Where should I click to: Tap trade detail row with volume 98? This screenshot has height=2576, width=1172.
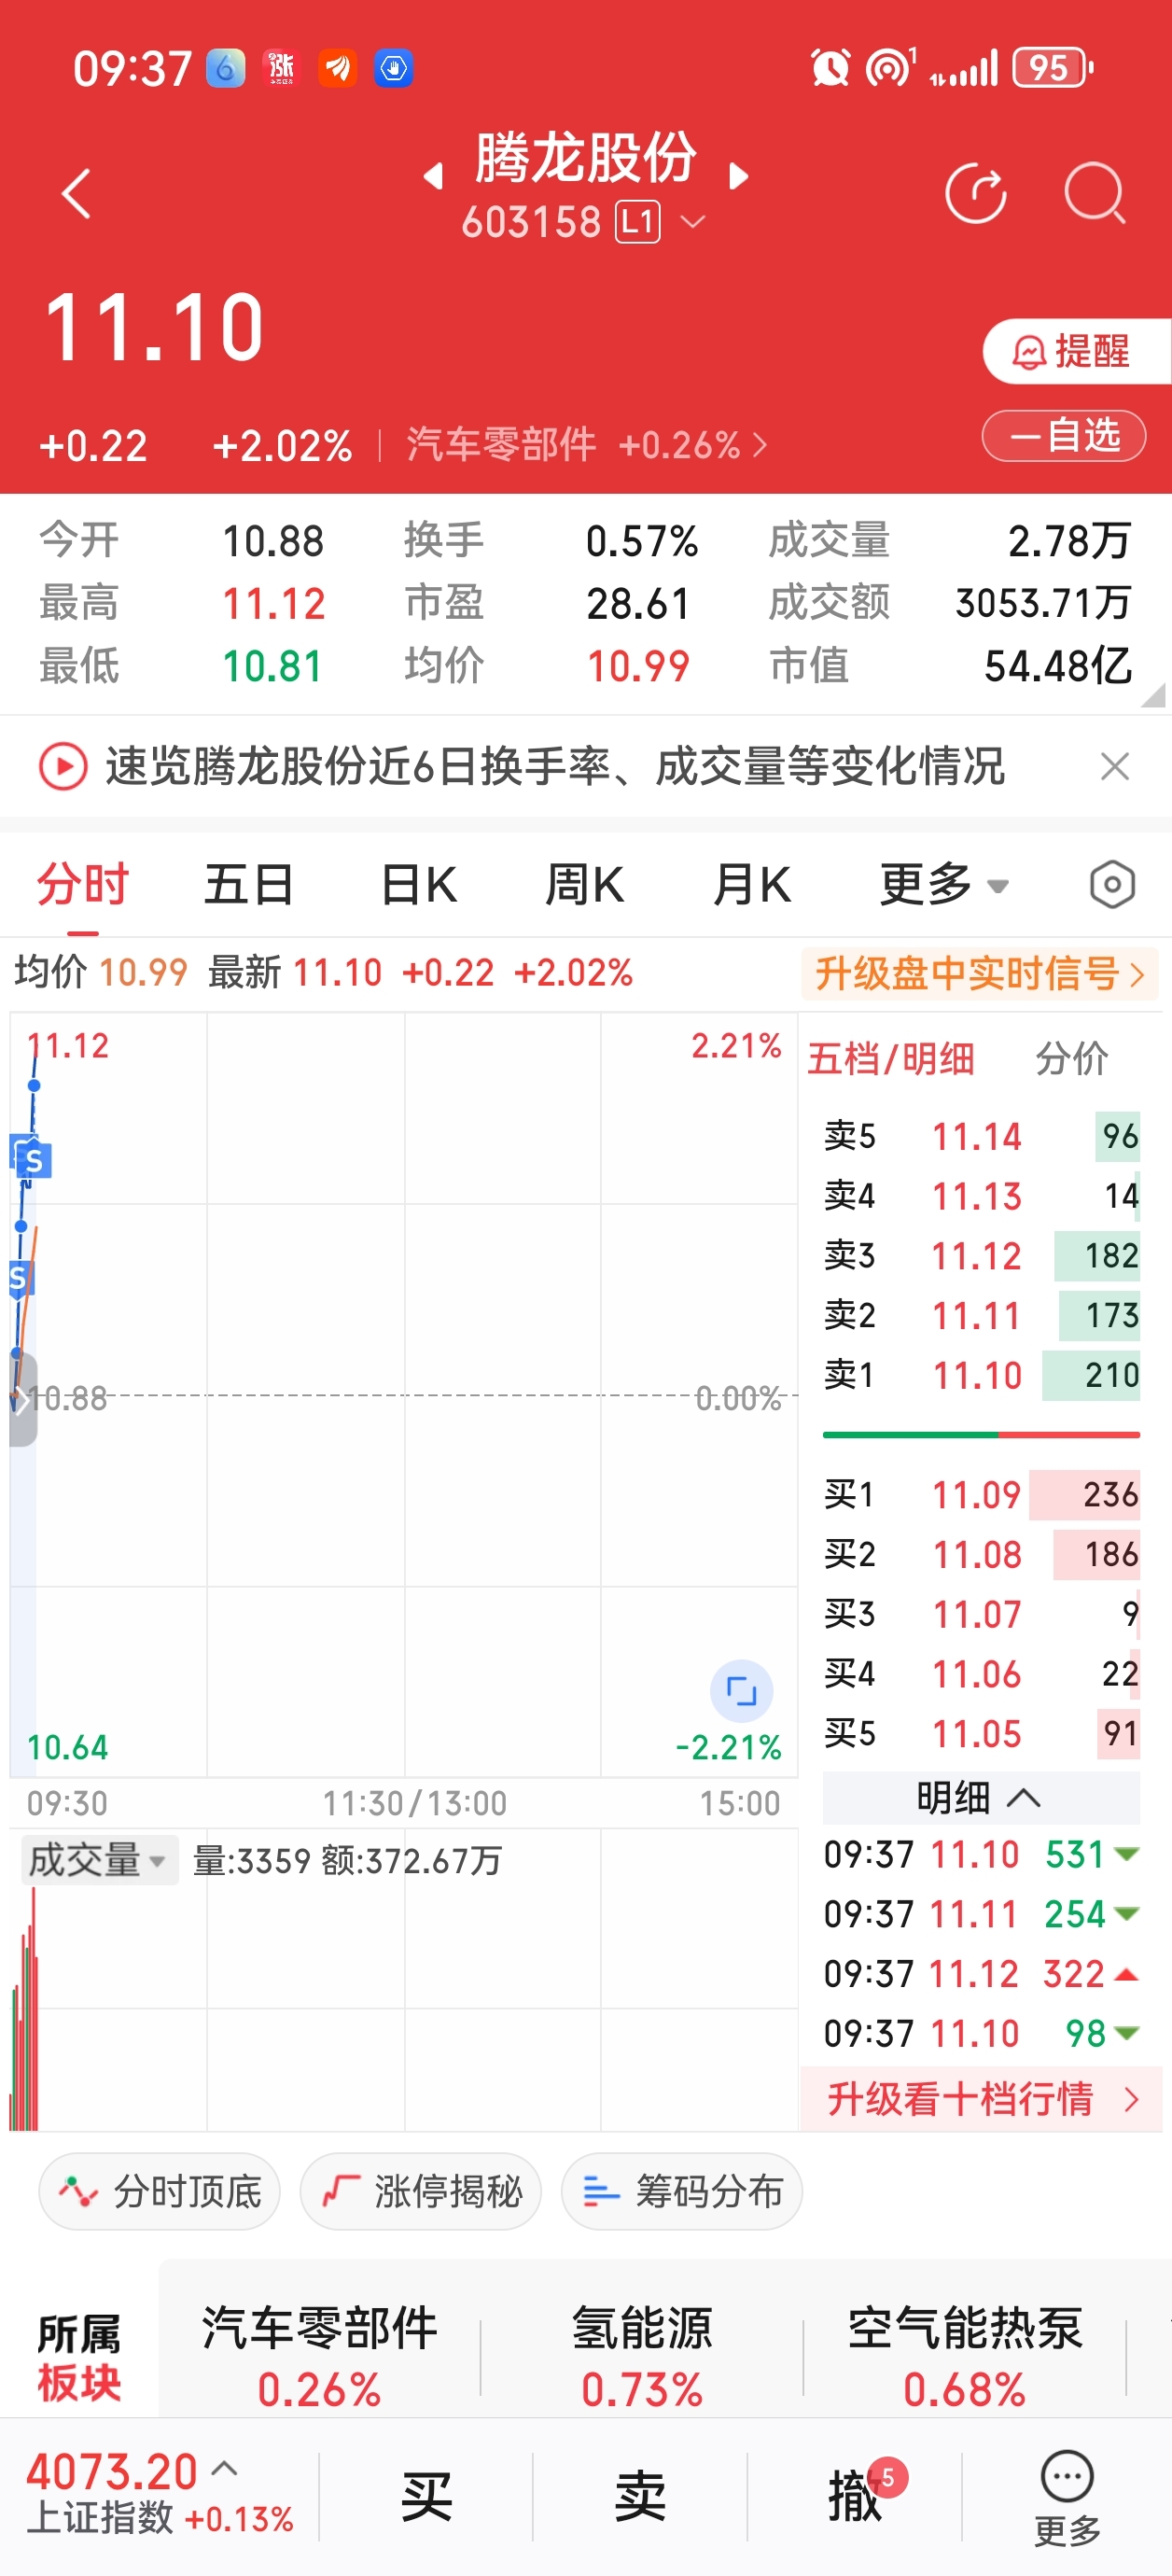pos(981,2034)
